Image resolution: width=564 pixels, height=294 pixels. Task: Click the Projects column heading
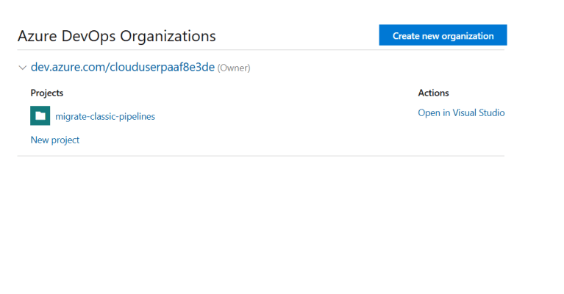47,93
